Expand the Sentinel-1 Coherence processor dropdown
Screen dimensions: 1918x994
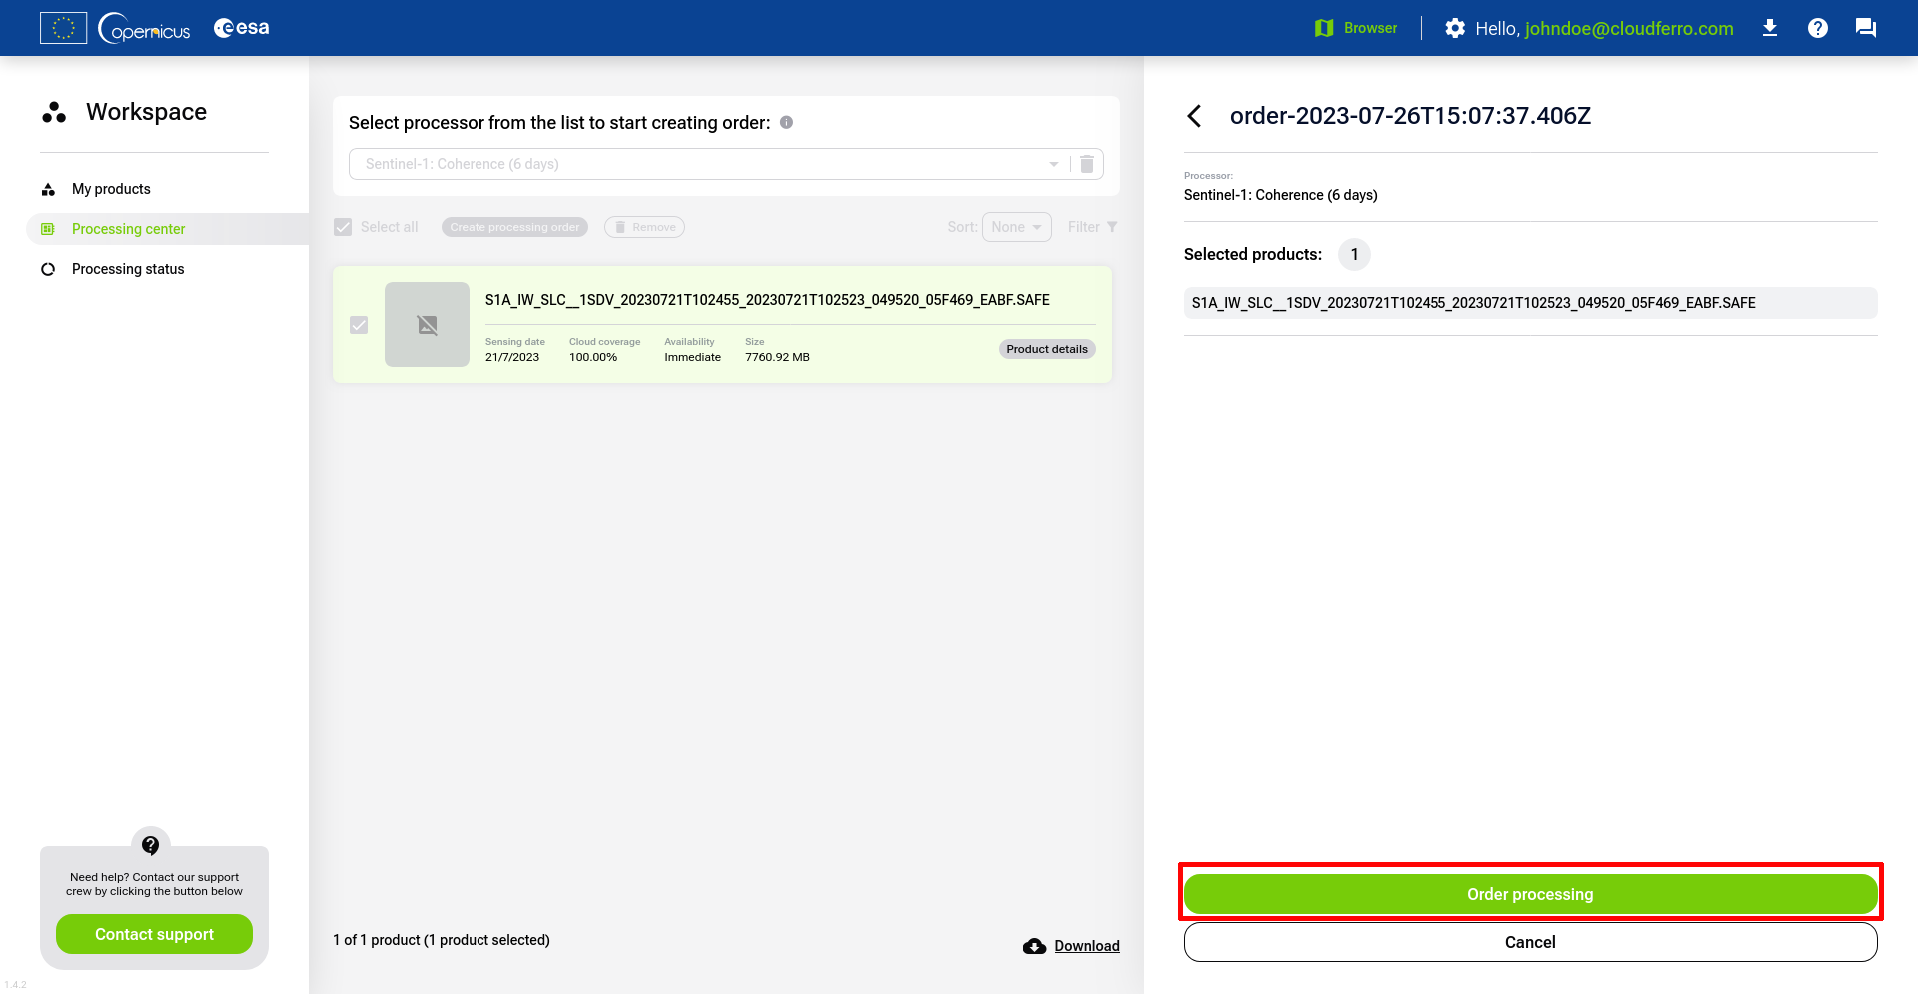(1053, 164)
